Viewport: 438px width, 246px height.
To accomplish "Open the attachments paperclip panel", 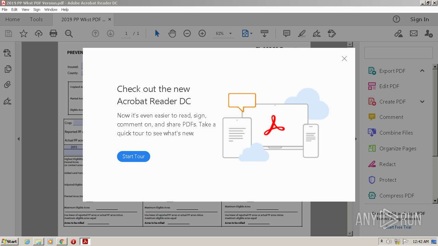I will tap(7, 85).
